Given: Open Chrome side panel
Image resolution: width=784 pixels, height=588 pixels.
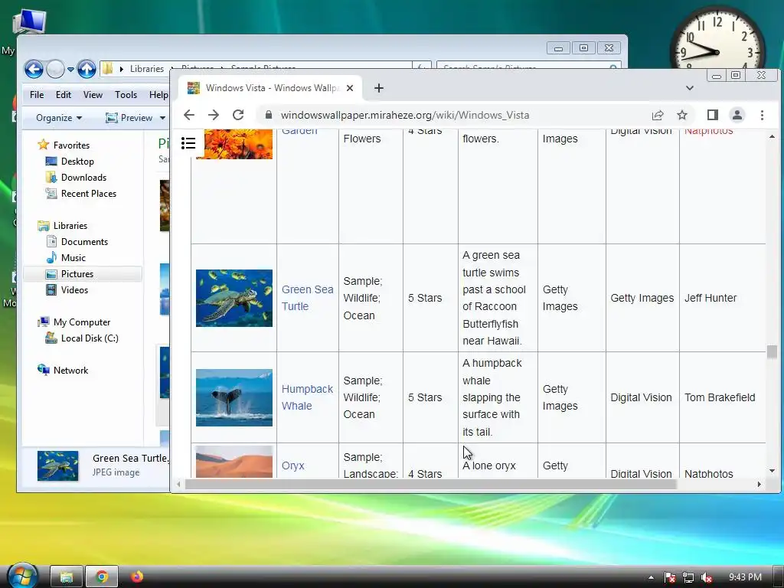Looking at the screenshot, I should click(713, 115).
